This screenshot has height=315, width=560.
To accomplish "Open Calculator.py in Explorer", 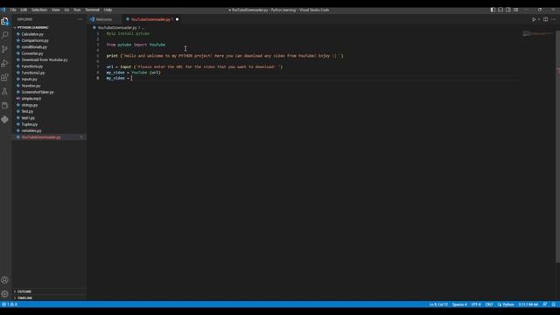I will [x=32, y=34].
